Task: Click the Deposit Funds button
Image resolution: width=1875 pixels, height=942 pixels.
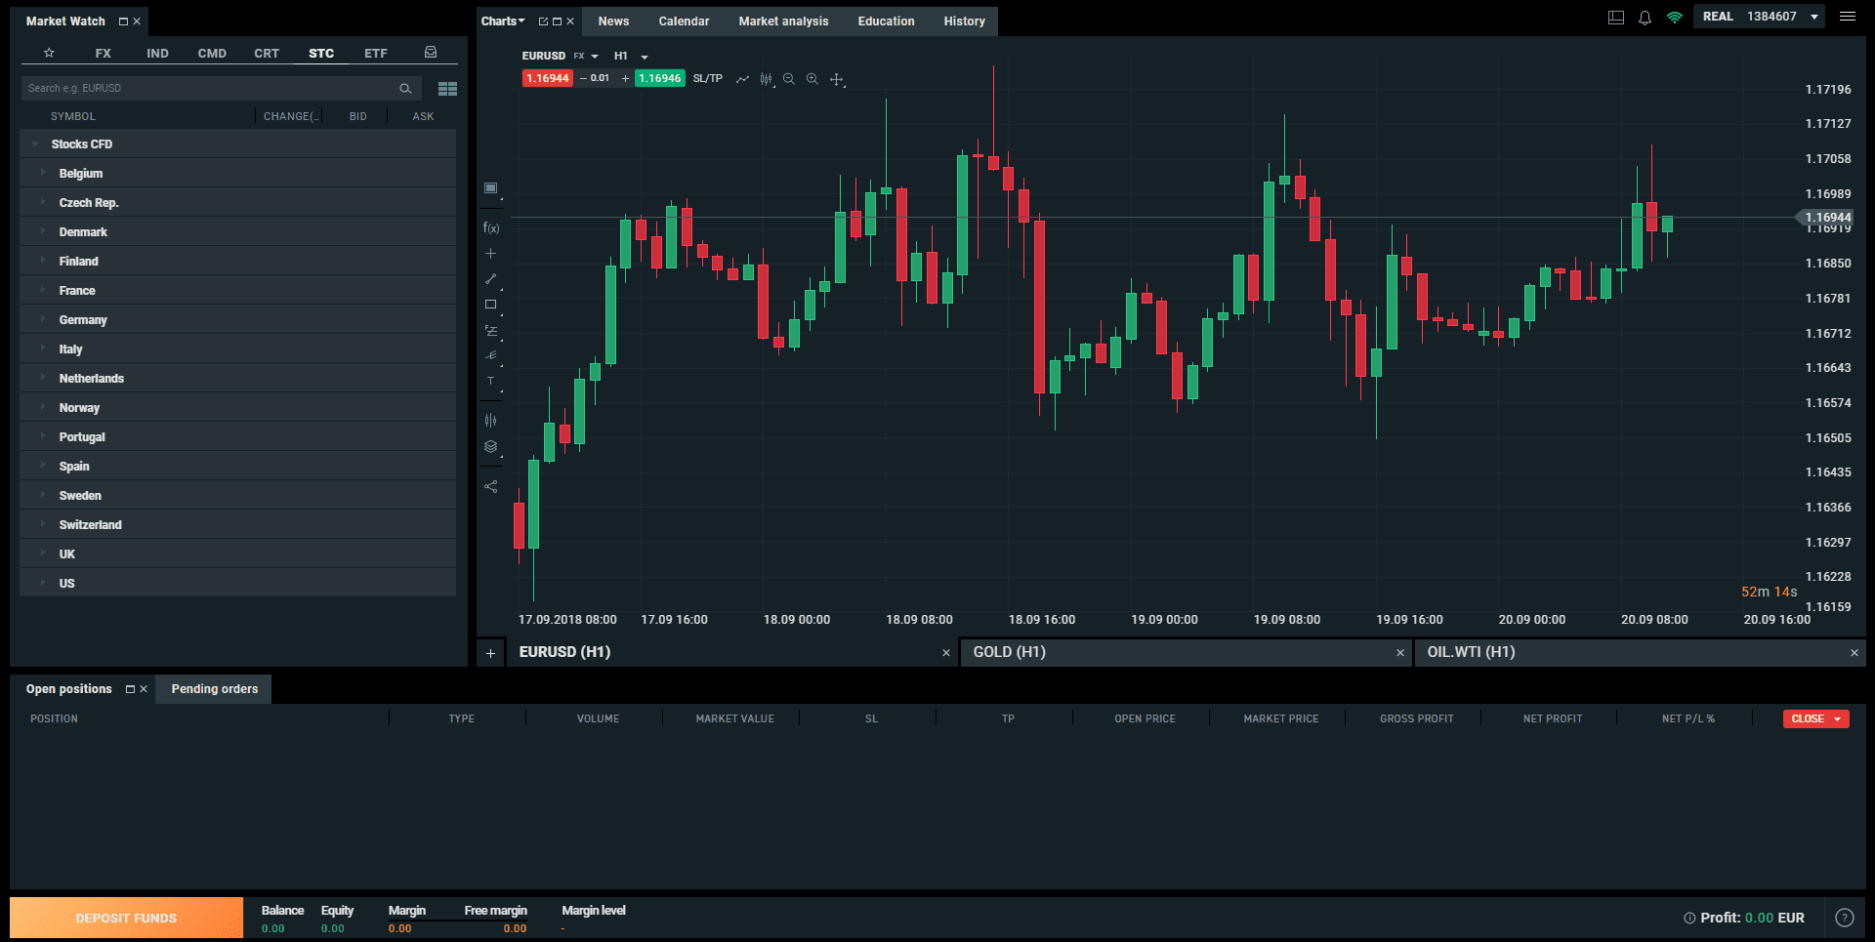Action: point(126,918)
